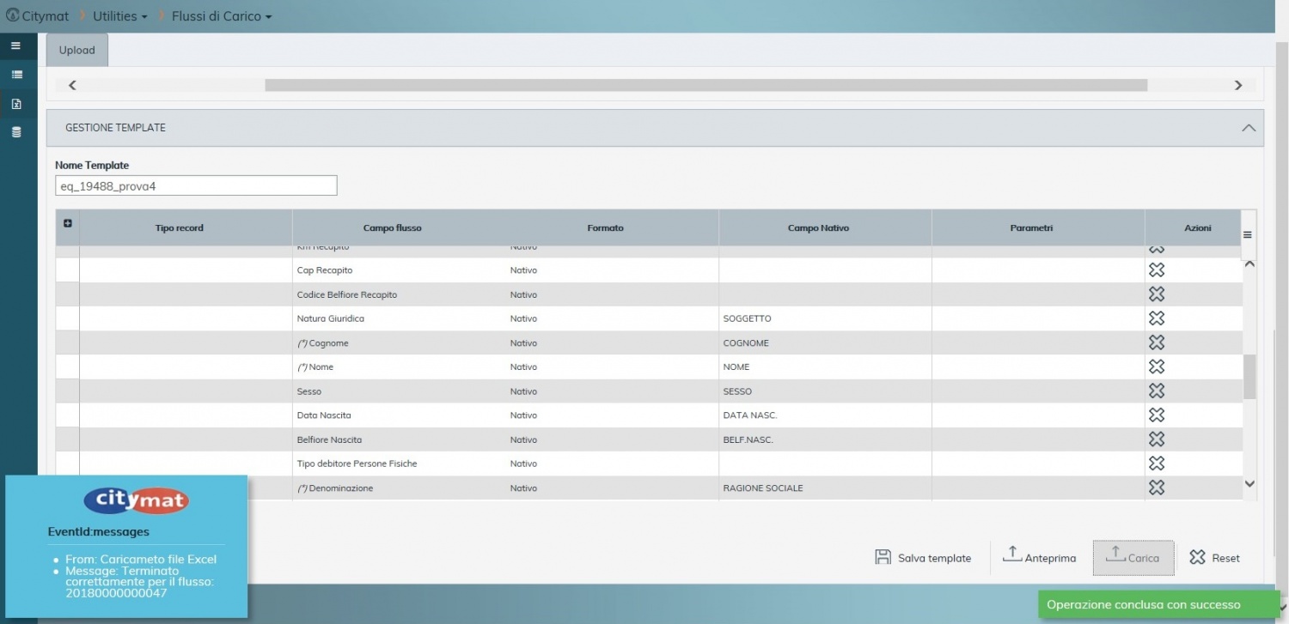Click the Anteprima button

click(x=1040, y=558)
